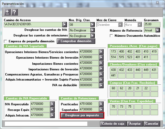Open lookup arrow for Operaciones Interiores Bienes de Inversión

pyautogui.click(x=101, y=57)
